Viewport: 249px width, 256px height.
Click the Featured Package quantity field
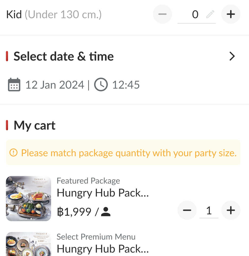209,211
